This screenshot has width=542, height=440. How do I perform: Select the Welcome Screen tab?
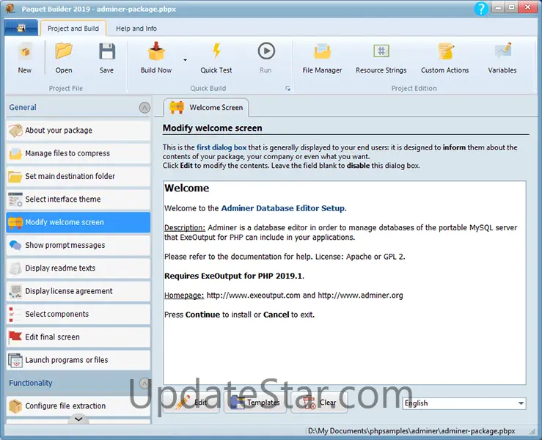click(x=208, y=108)
